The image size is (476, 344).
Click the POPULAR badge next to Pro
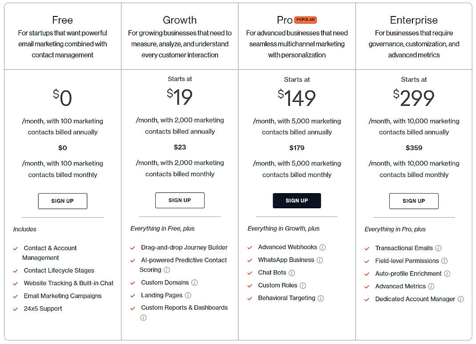(x=306, y=20)
